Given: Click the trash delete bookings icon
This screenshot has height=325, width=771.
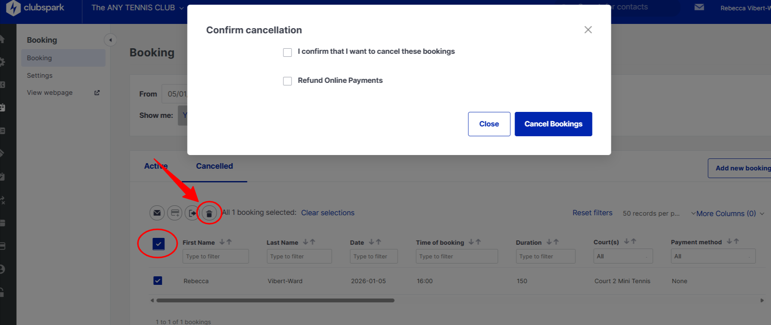Looking at the screenshot, I should click(209, 213).
